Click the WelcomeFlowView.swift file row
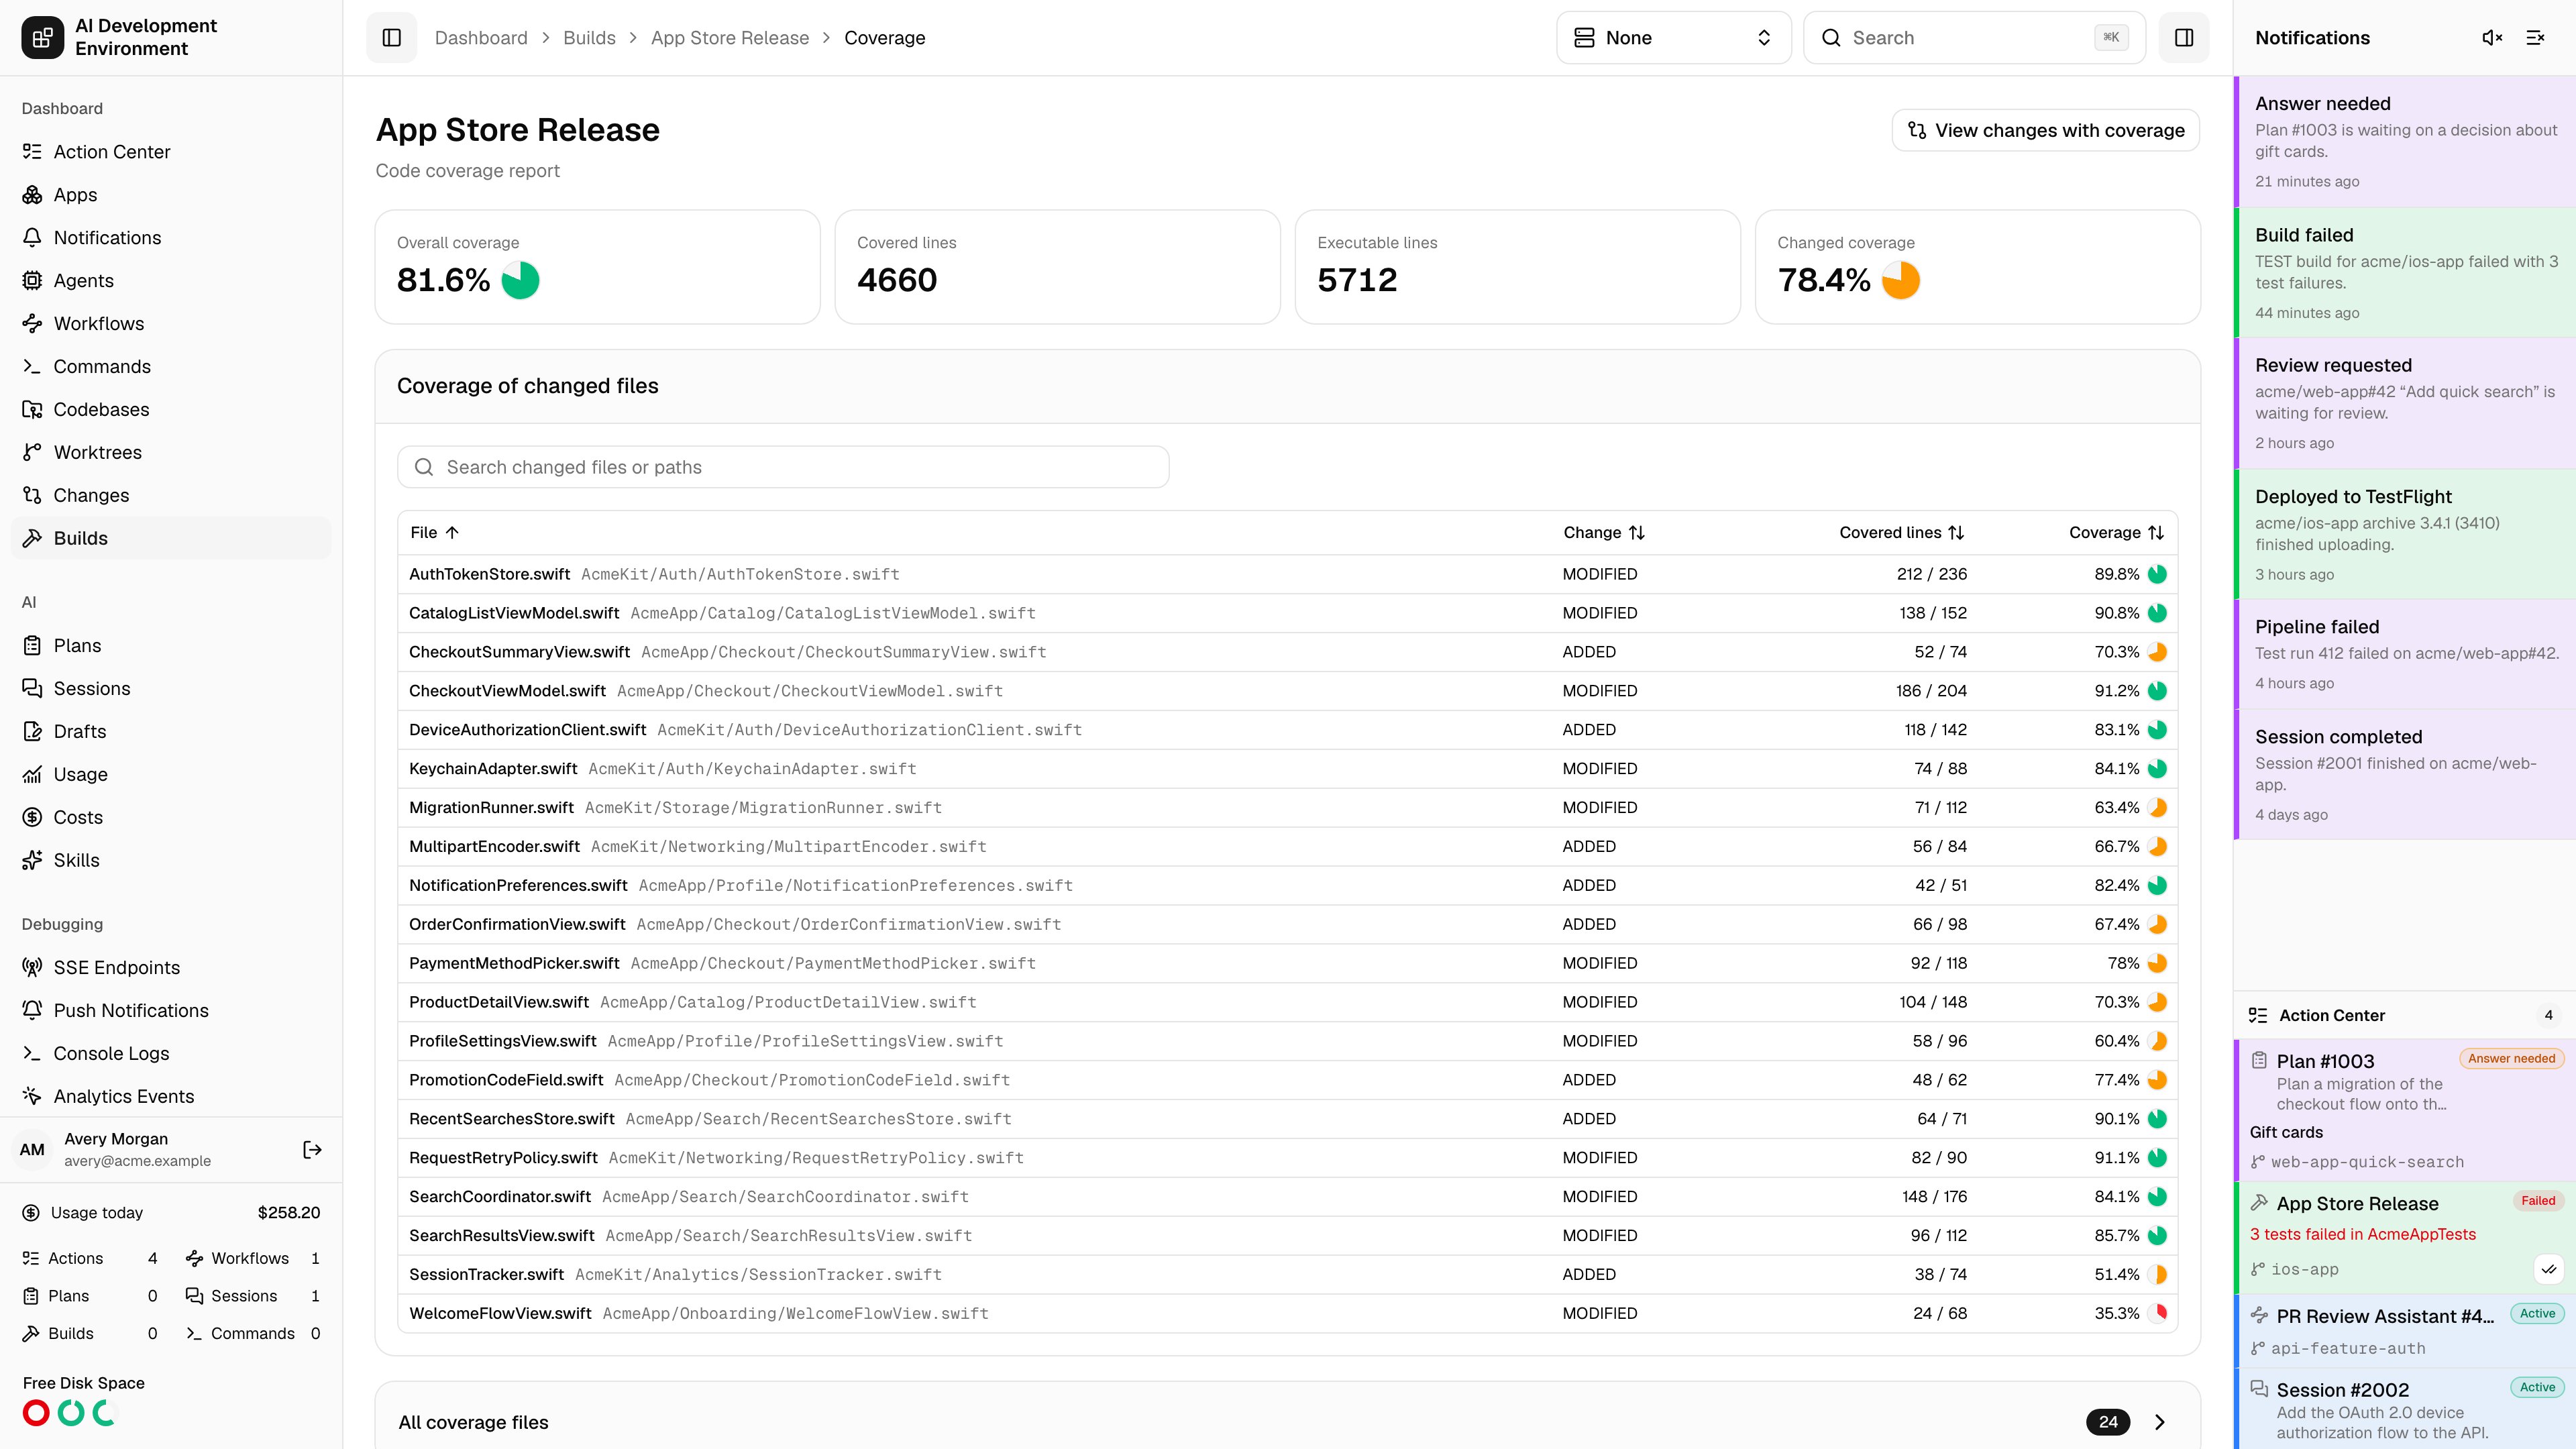The width and height of the screenshot is (2576, 1449). [1287, 1314]
